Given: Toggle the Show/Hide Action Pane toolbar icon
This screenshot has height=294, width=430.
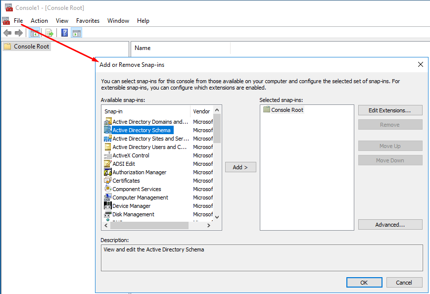Looking at the screenshot, I should point(77,33).
